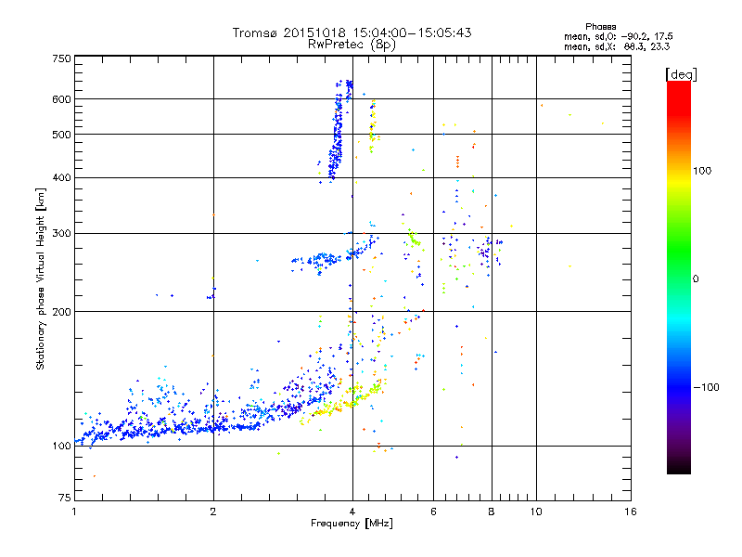Image resolution: width=742 pixels, height=557 pixels.
Task: Click the y-axis tick label '400'
Action: coord(61,178)
